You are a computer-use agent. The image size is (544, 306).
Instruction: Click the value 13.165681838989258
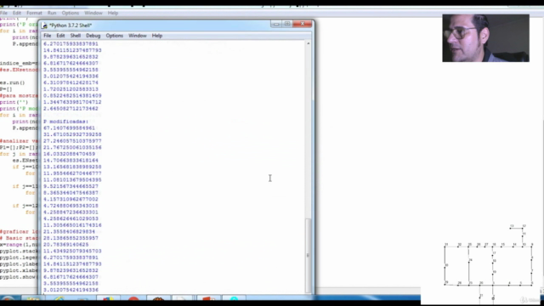coord(72,167)
